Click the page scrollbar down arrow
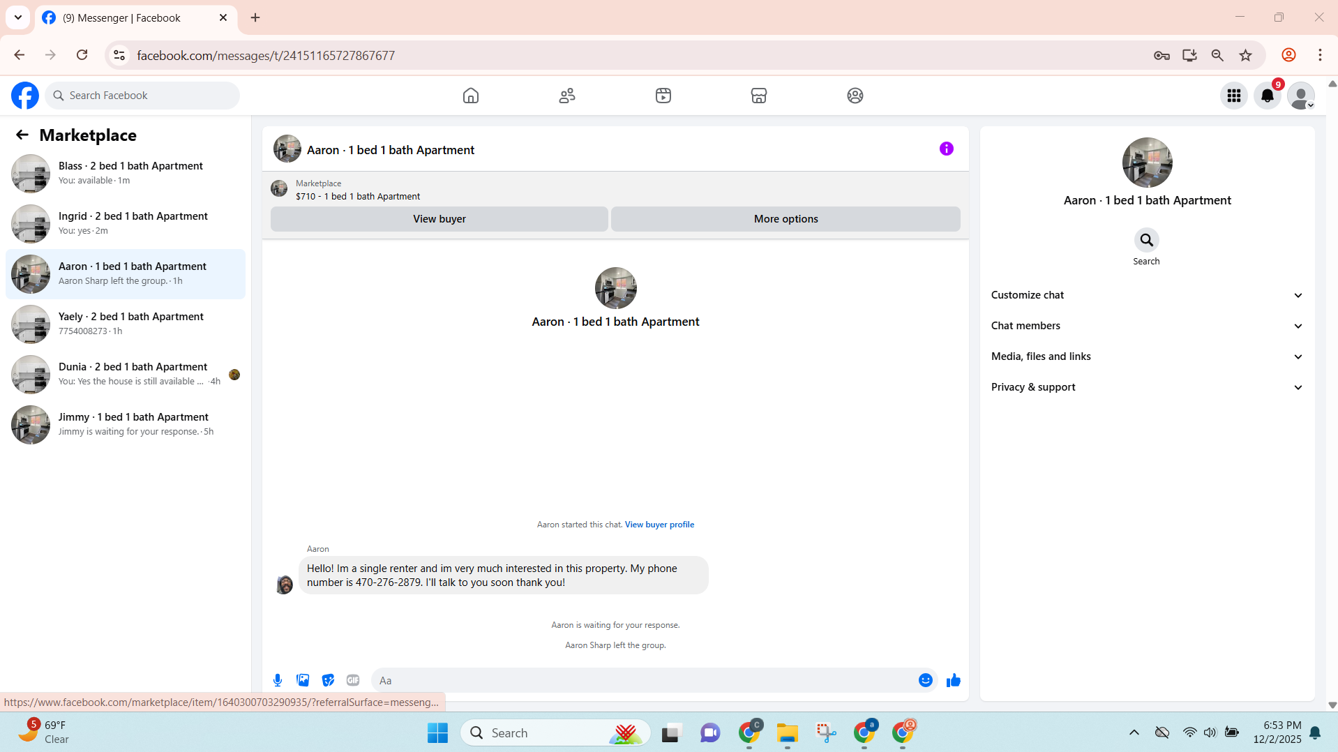This screenshot has width=1338, height=752. pos(1332,705)
